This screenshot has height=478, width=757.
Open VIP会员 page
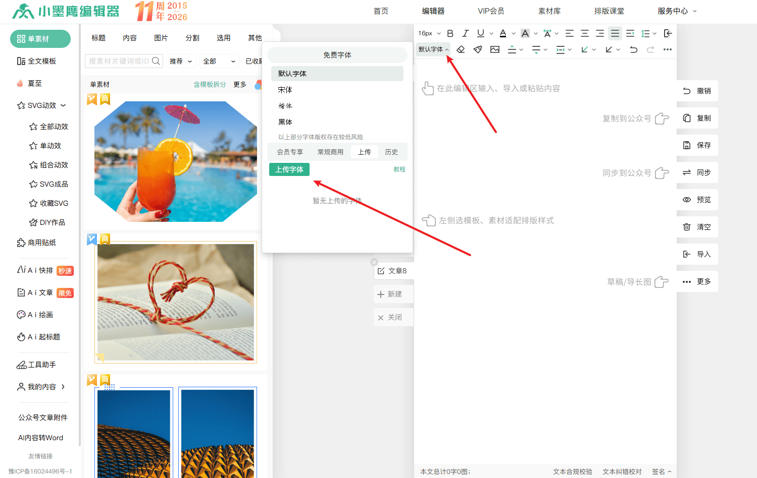click(x=491, y=11)
